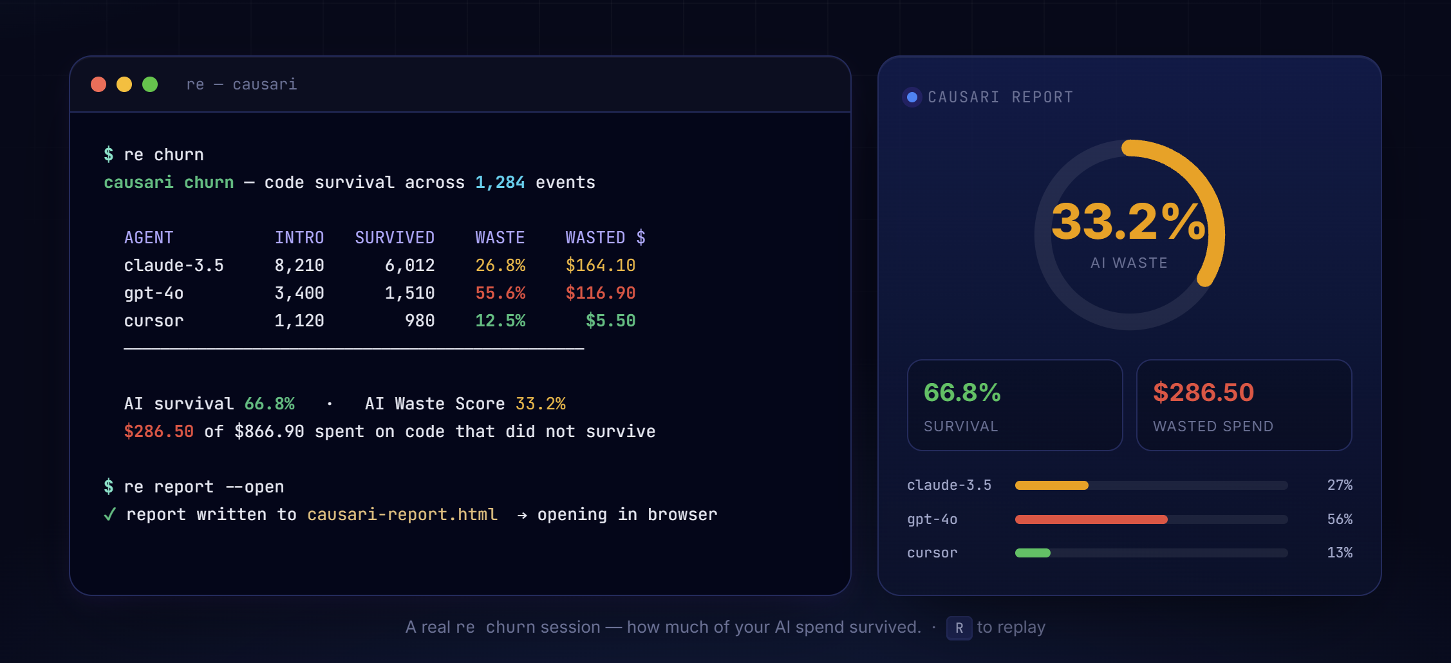1451x663 pixels.
Task: Click the 55.6% waste value
Action: point(500,293)
